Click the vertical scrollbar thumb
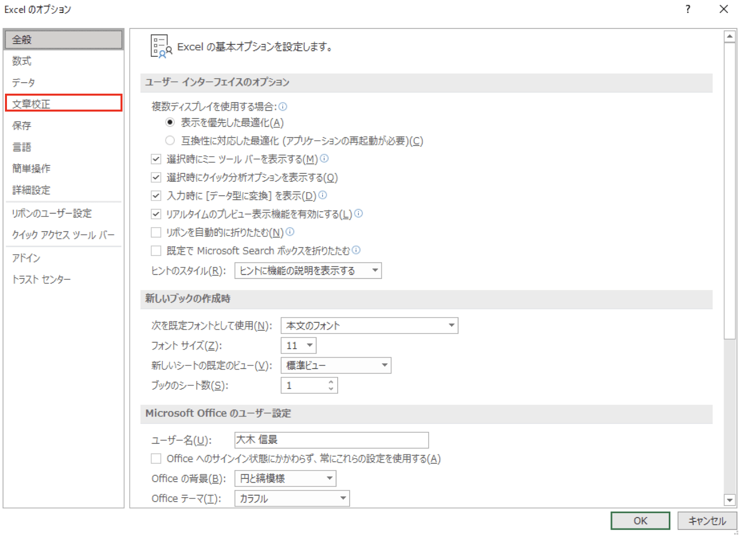Image resolution: width=739 pixels, height=536 pixels. pos(730,191)
